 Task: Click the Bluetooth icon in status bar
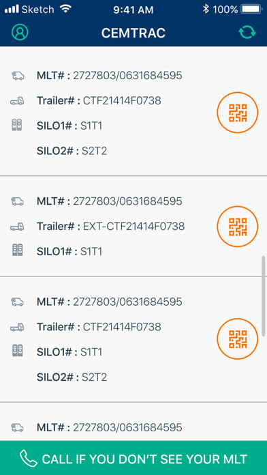click(x=206, y=10)
